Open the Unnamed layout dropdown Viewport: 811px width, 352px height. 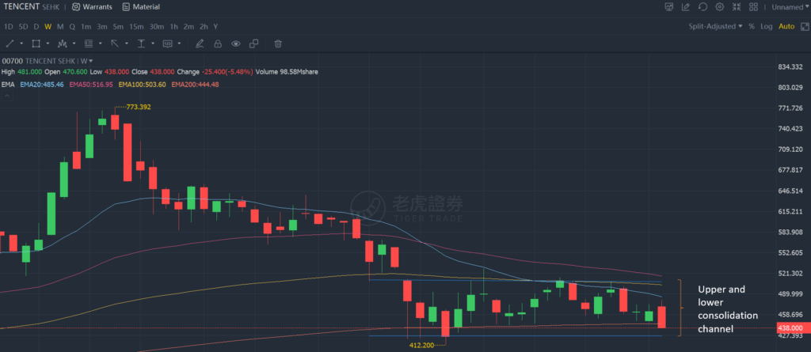pyautogui.click(x=790, y=6)
